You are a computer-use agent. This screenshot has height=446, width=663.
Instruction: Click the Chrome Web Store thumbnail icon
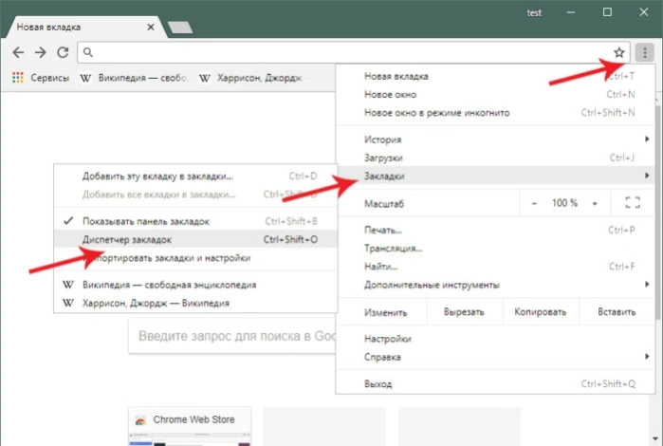click(x=140, y=420)
